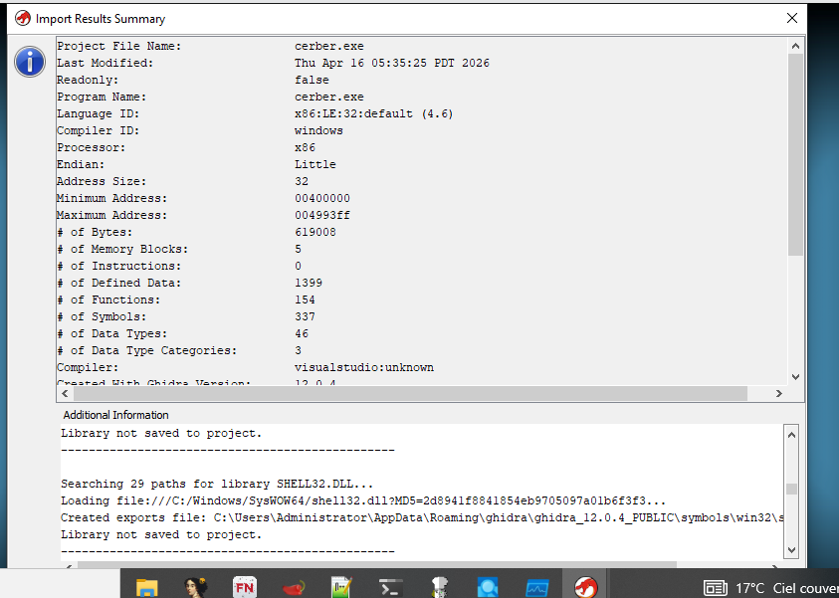
Task: Click the Maximum Address '004993ff' value
Action: (x=322, y=216)
